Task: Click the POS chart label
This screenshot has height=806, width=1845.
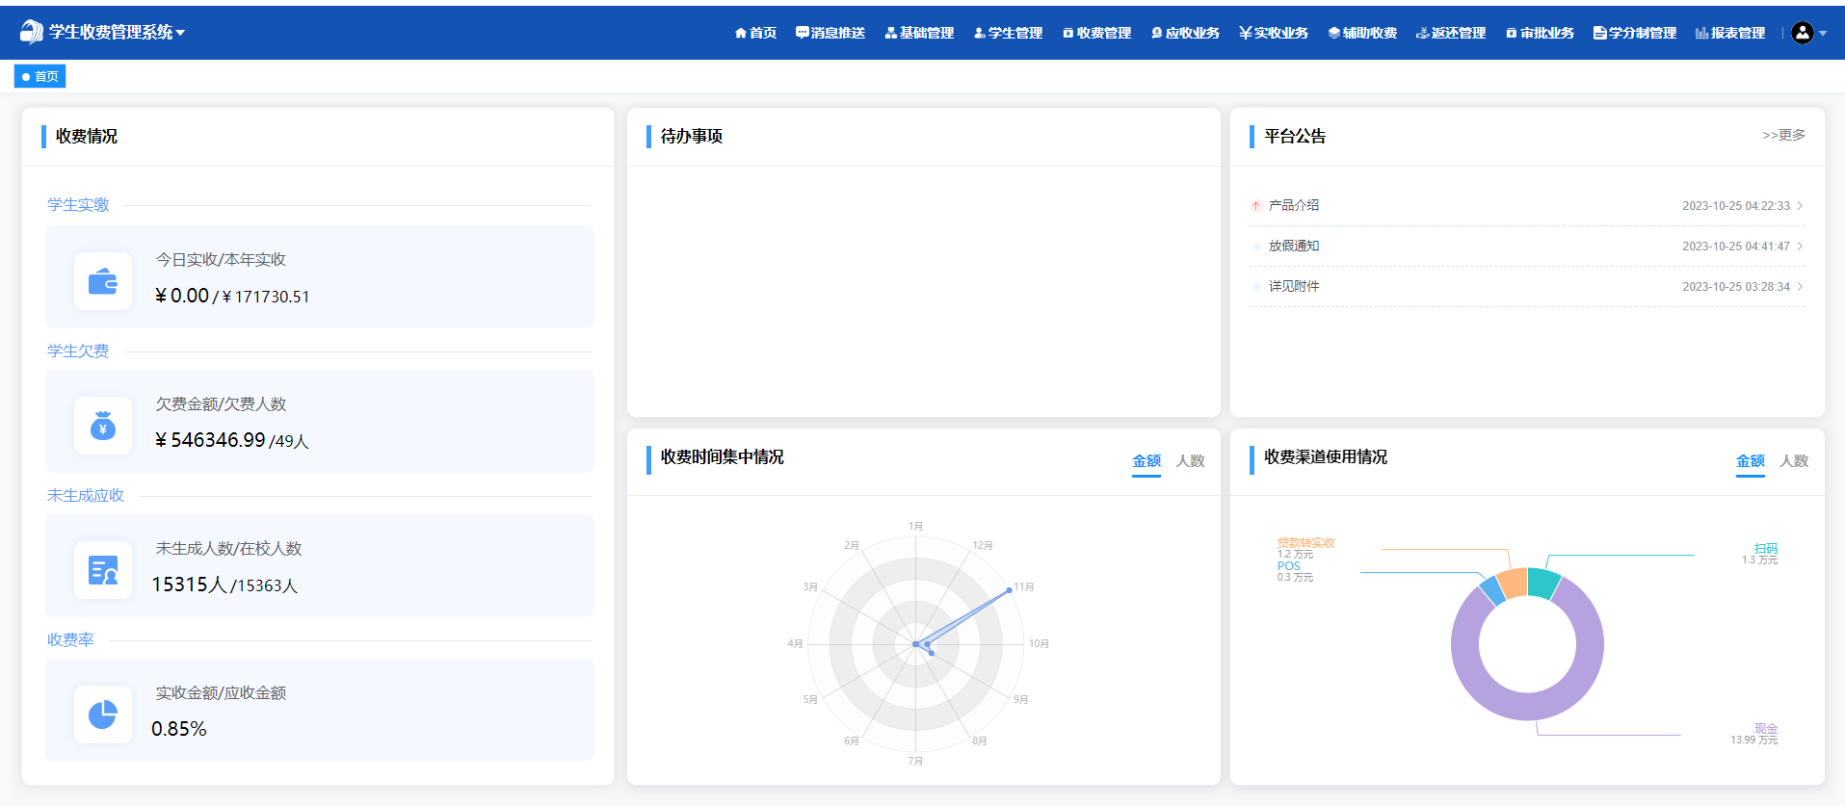Action: click(1289, 566)
